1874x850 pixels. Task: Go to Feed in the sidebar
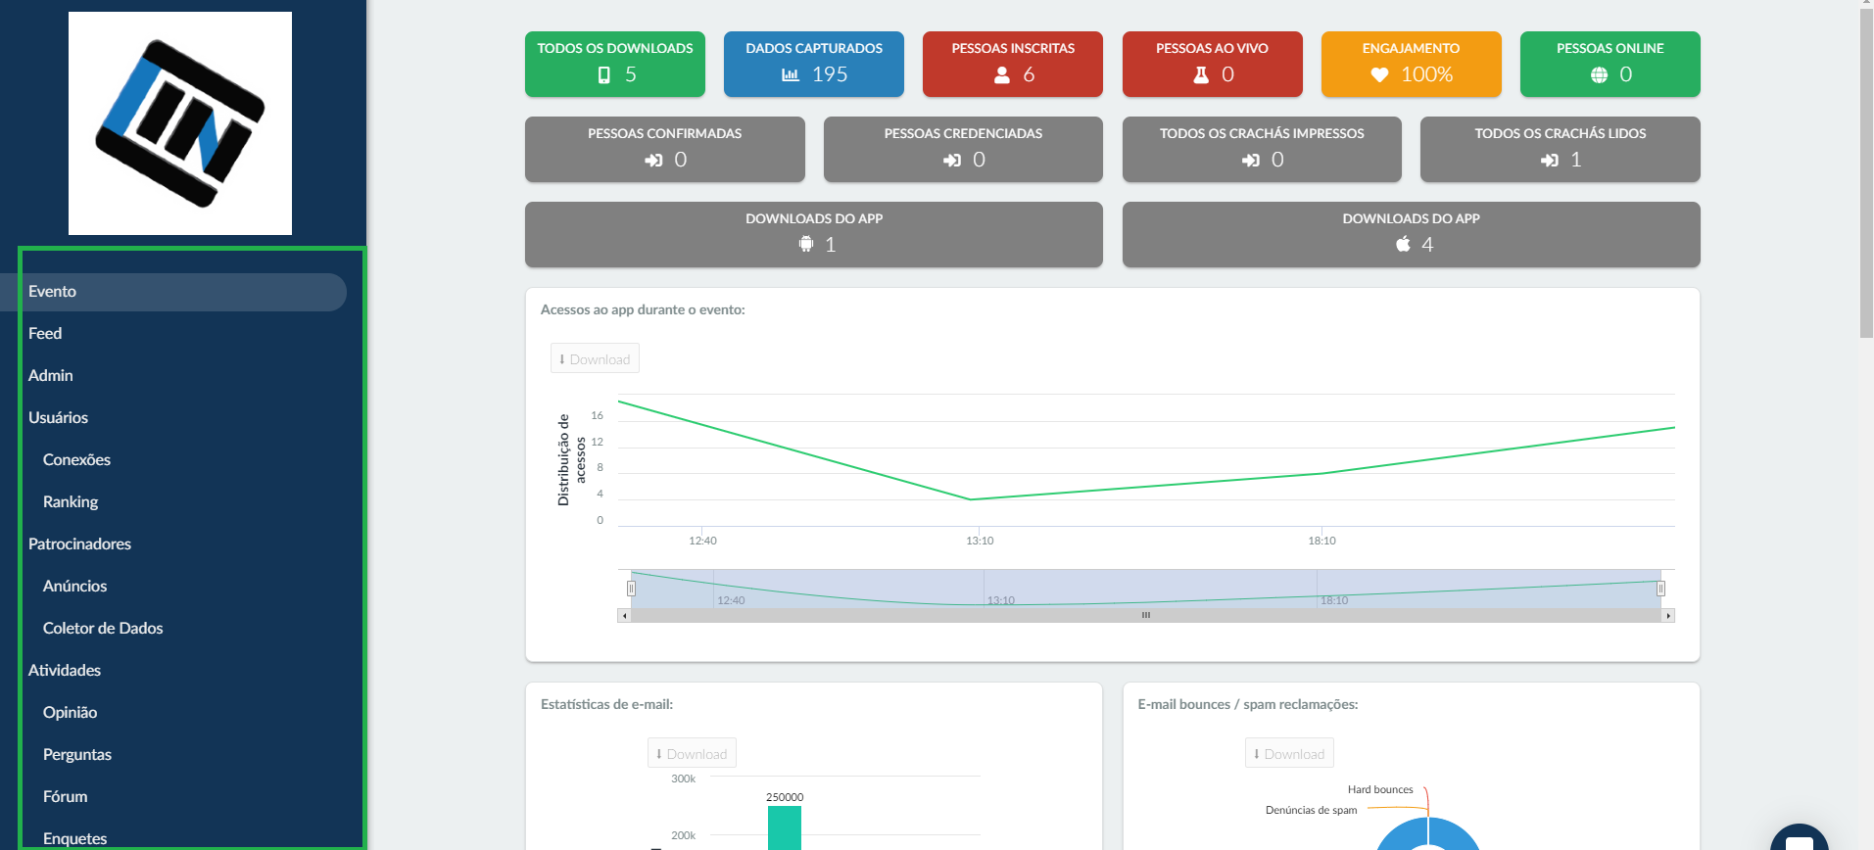coord(45,334)
